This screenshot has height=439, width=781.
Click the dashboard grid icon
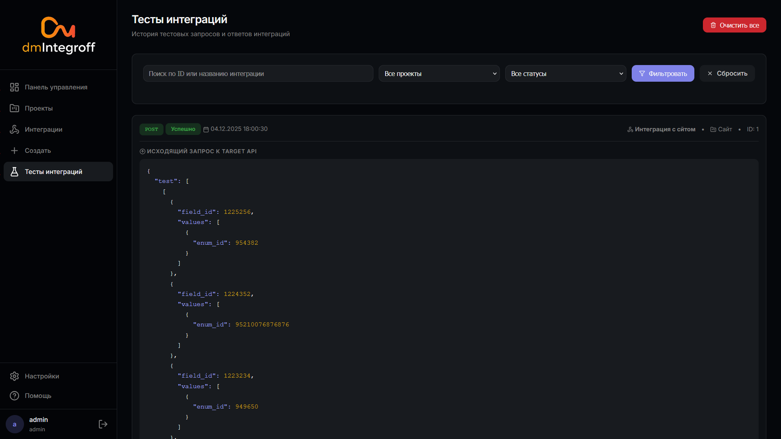click(x=14, y=87)
